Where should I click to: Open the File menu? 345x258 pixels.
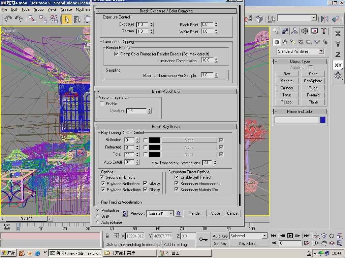pos(4,9)
